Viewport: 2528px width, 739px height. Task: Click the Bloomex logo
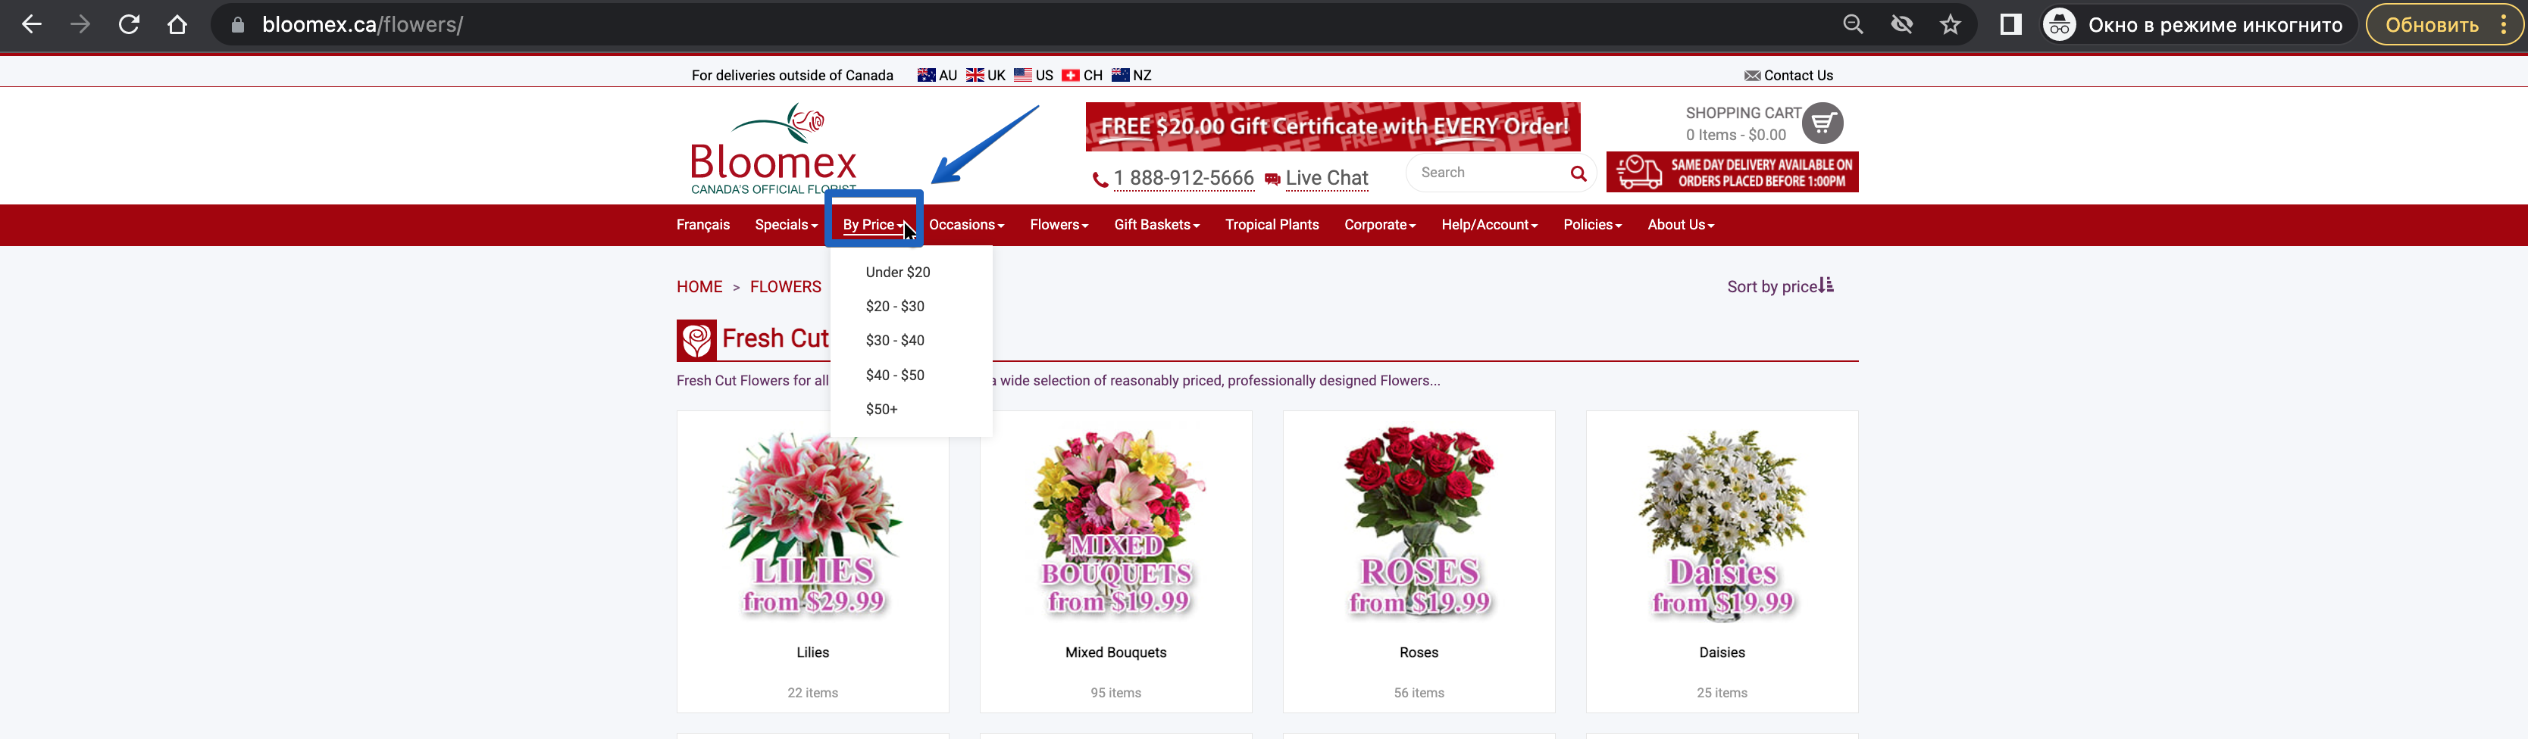click(x=772, y=149)
